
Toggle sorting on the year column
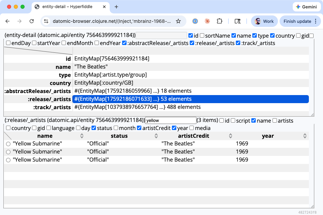click(x=304, y=136)
